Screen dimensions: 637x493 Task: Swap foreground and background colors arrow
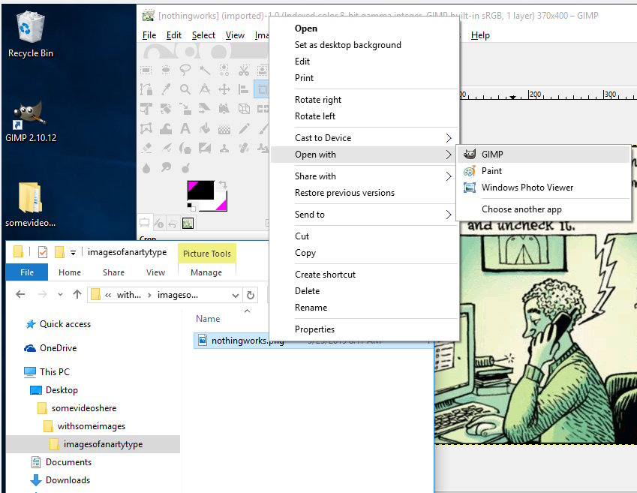[223, 185]
